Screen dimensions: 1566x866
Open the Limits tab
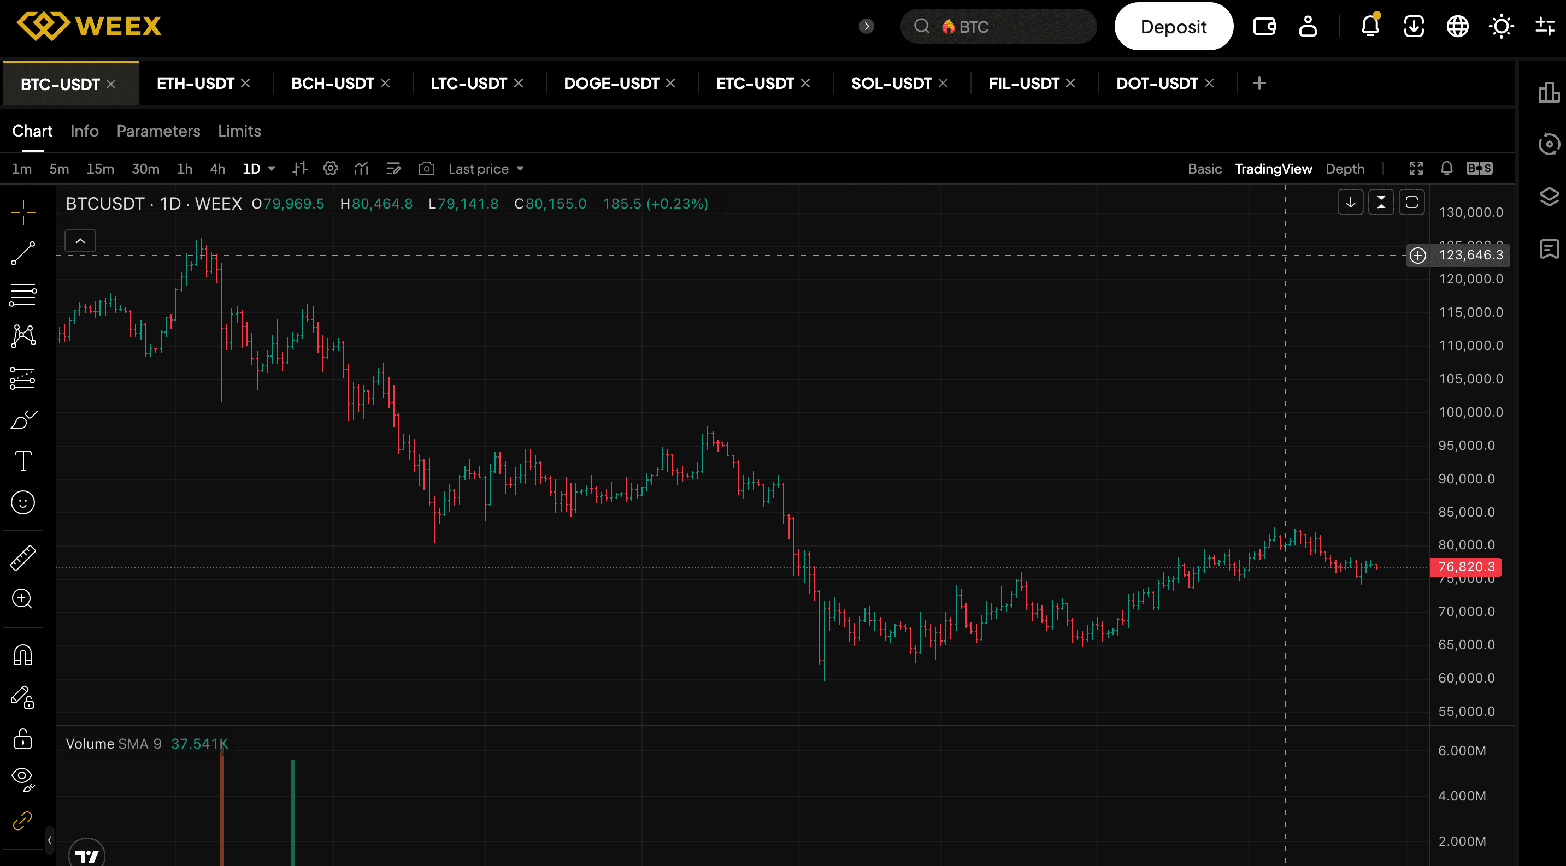coord(239,131)
